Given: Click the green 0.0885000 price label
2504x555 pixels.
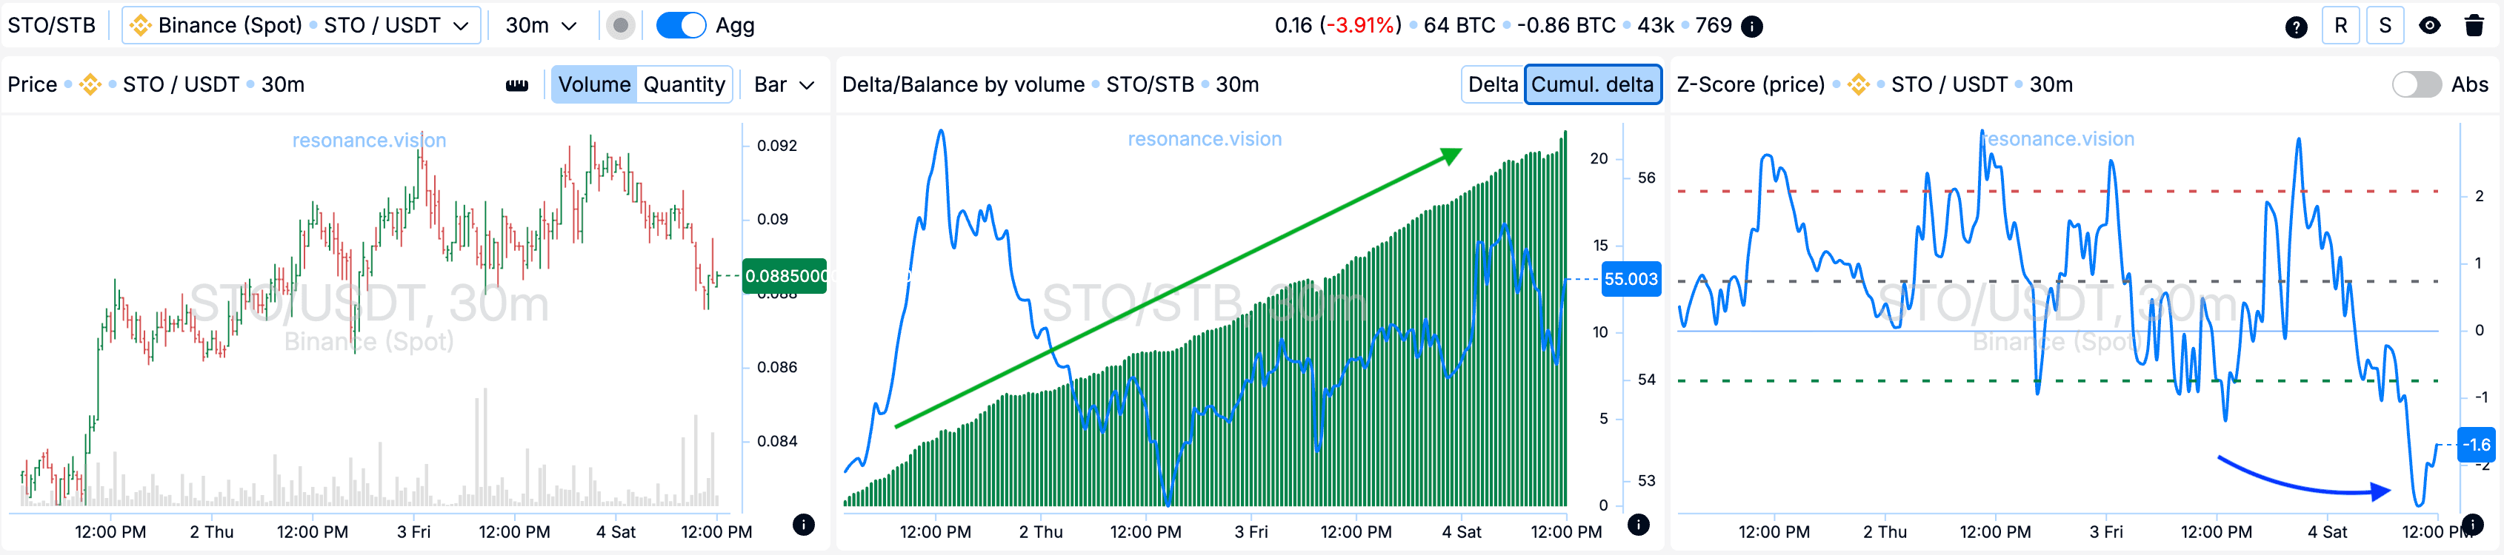Looking at the screenshot, I should tap(785, 275).
